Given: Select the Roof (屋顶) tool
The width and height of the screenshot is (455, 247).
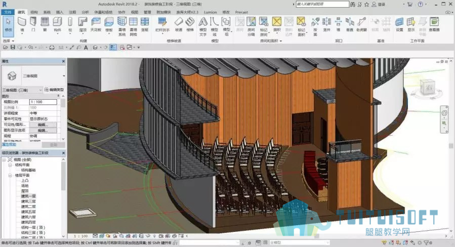Looking at the screenshot, I should (82, 24).
